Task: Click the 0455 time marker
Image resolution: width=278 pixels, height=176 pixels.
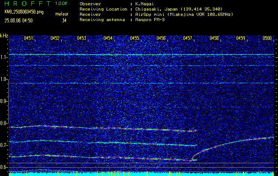Action: coord(134,38)
